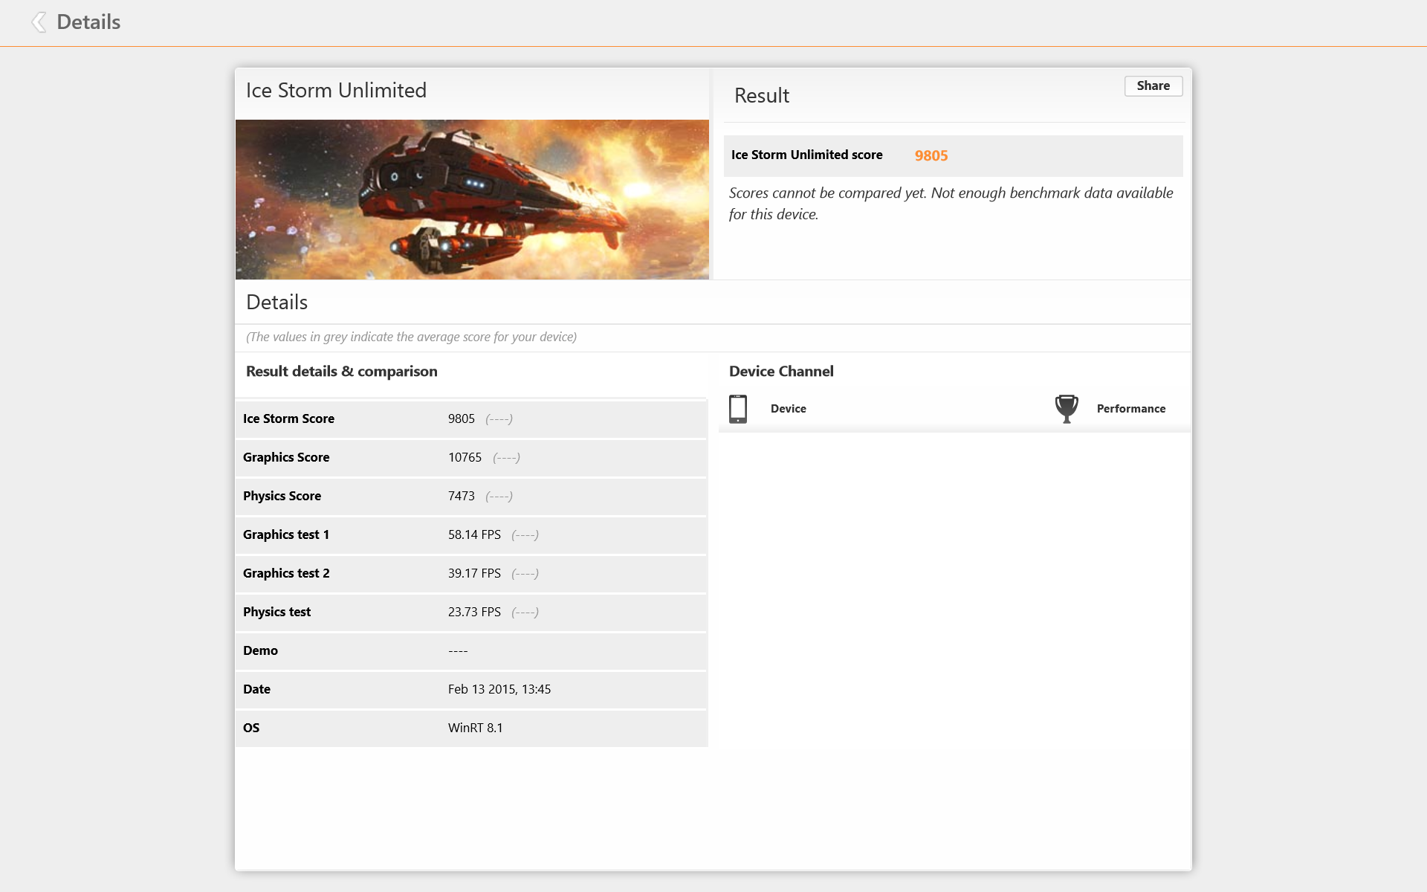
Task: Click the Device Channel heading
Action: click(781, 371)
